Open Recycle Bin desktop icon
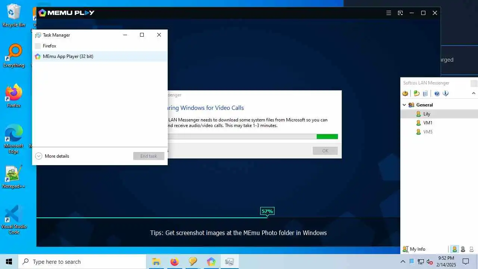 [14, 16]
